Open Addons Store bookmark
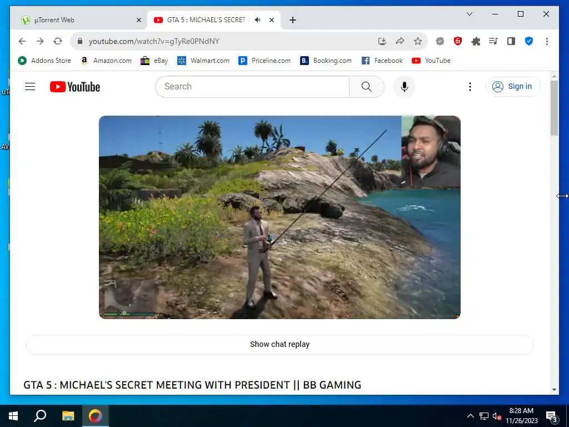 click(x=44, y=61)
